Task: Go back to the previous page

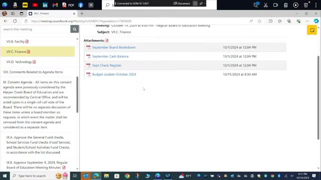Action: coord(6,21)
